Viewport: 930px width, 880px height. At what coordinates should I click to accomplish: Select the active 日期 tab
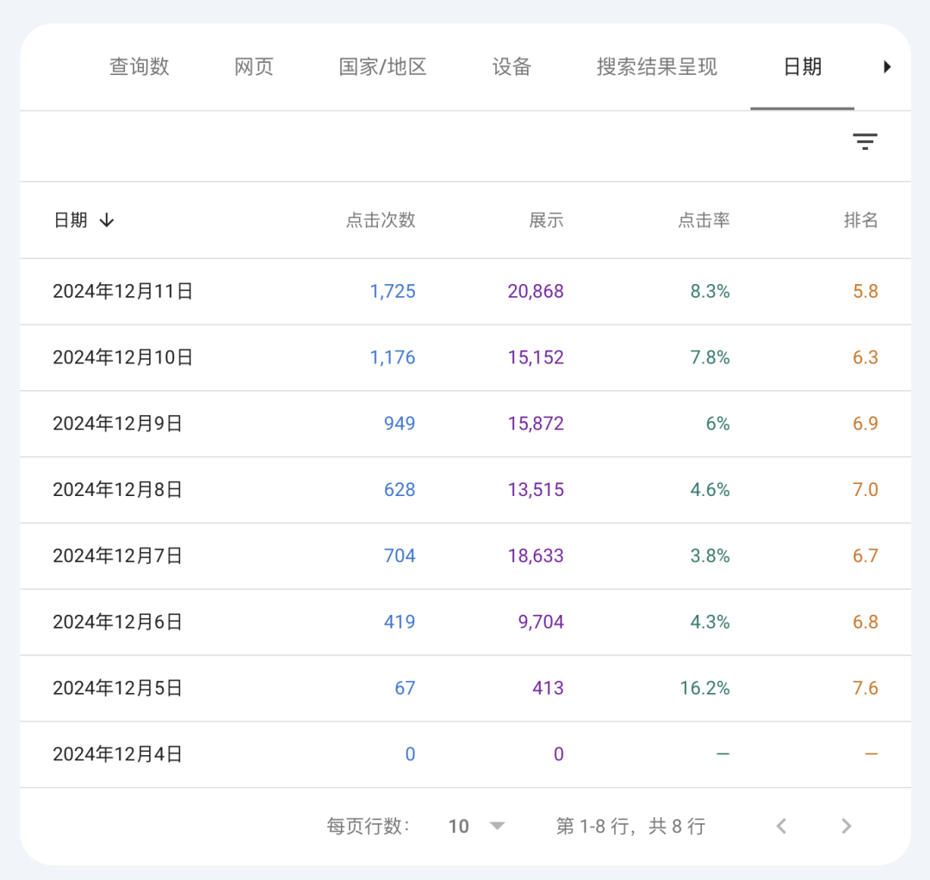(x=803, y=66)
